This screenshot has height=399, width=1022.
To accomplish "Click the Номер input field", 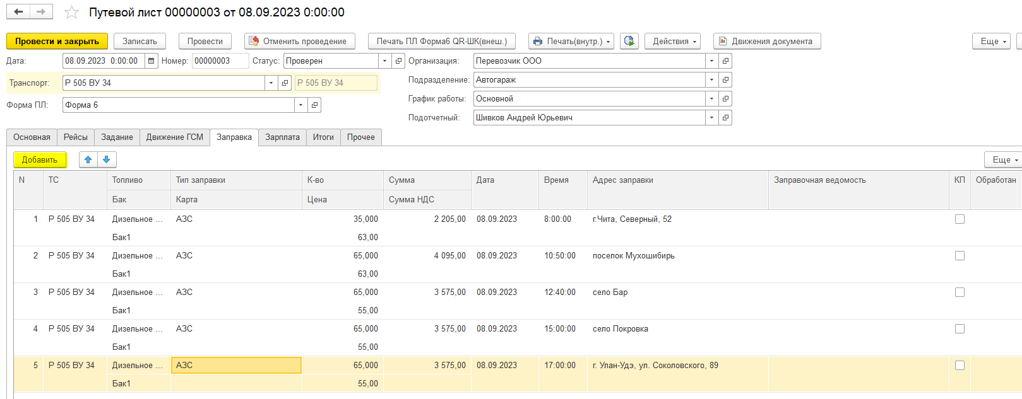I will coord(220,61).
